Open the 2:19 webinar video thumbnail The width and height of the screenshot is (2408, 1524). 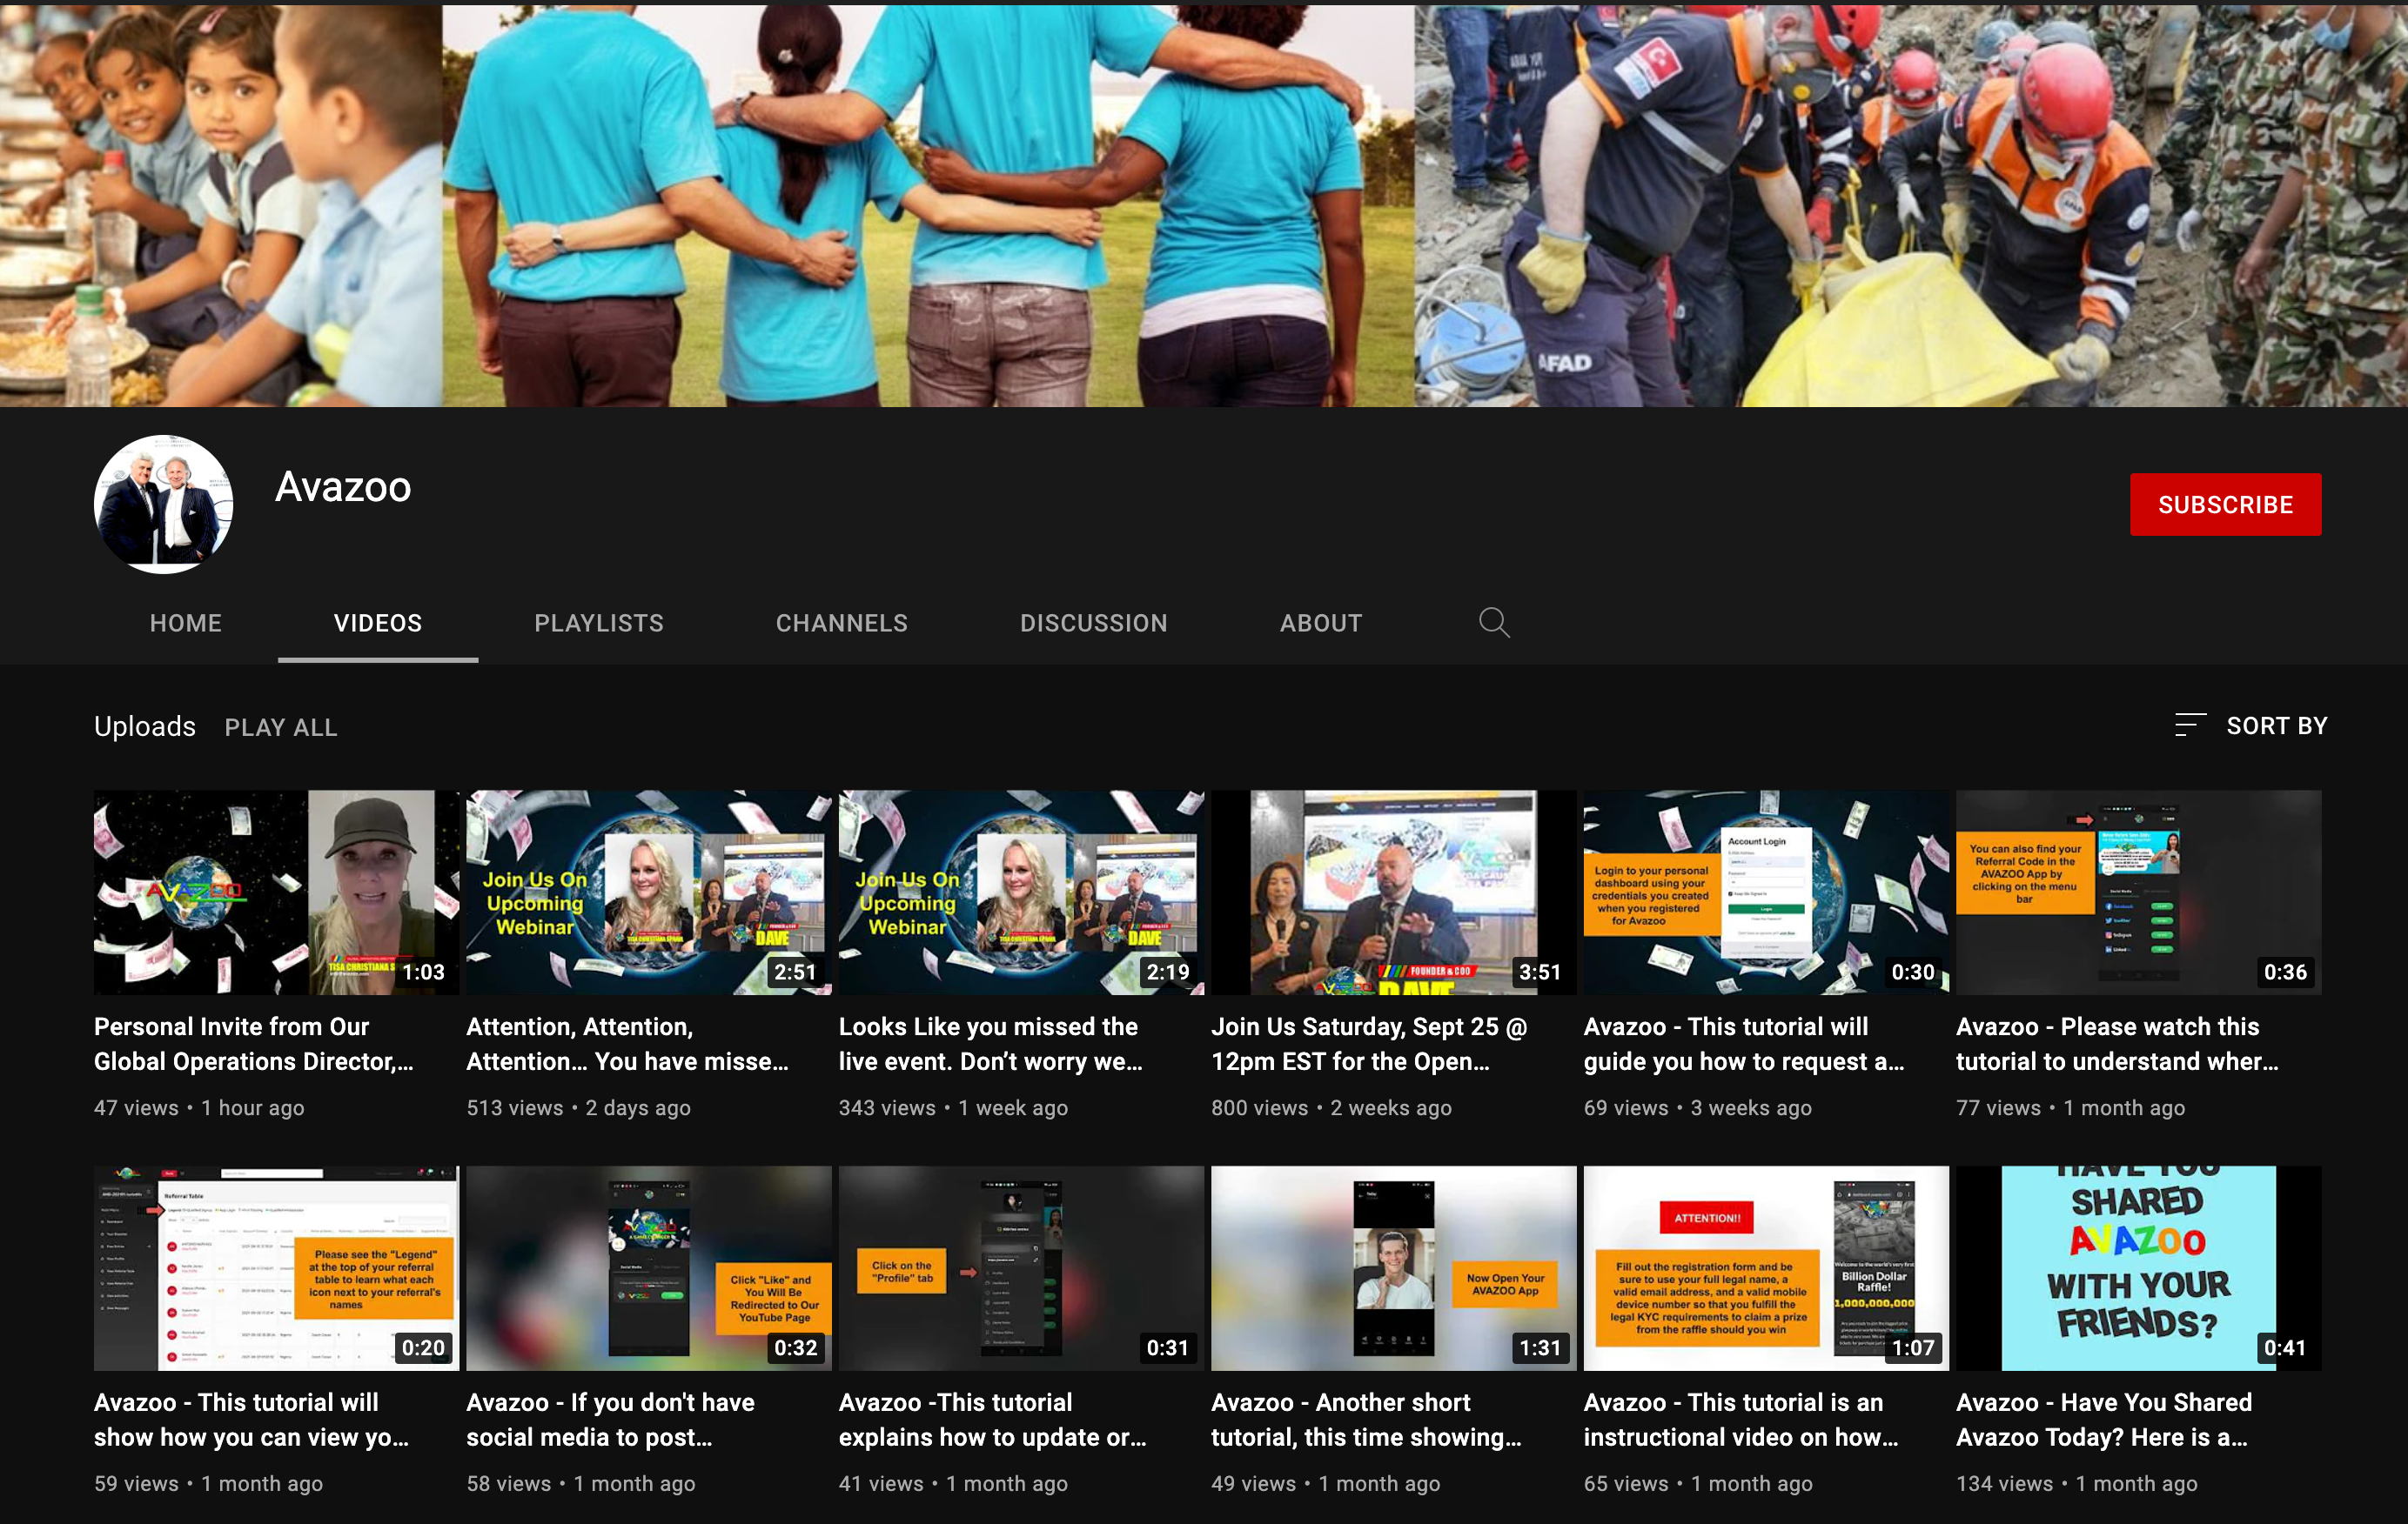pos(1021,892)
